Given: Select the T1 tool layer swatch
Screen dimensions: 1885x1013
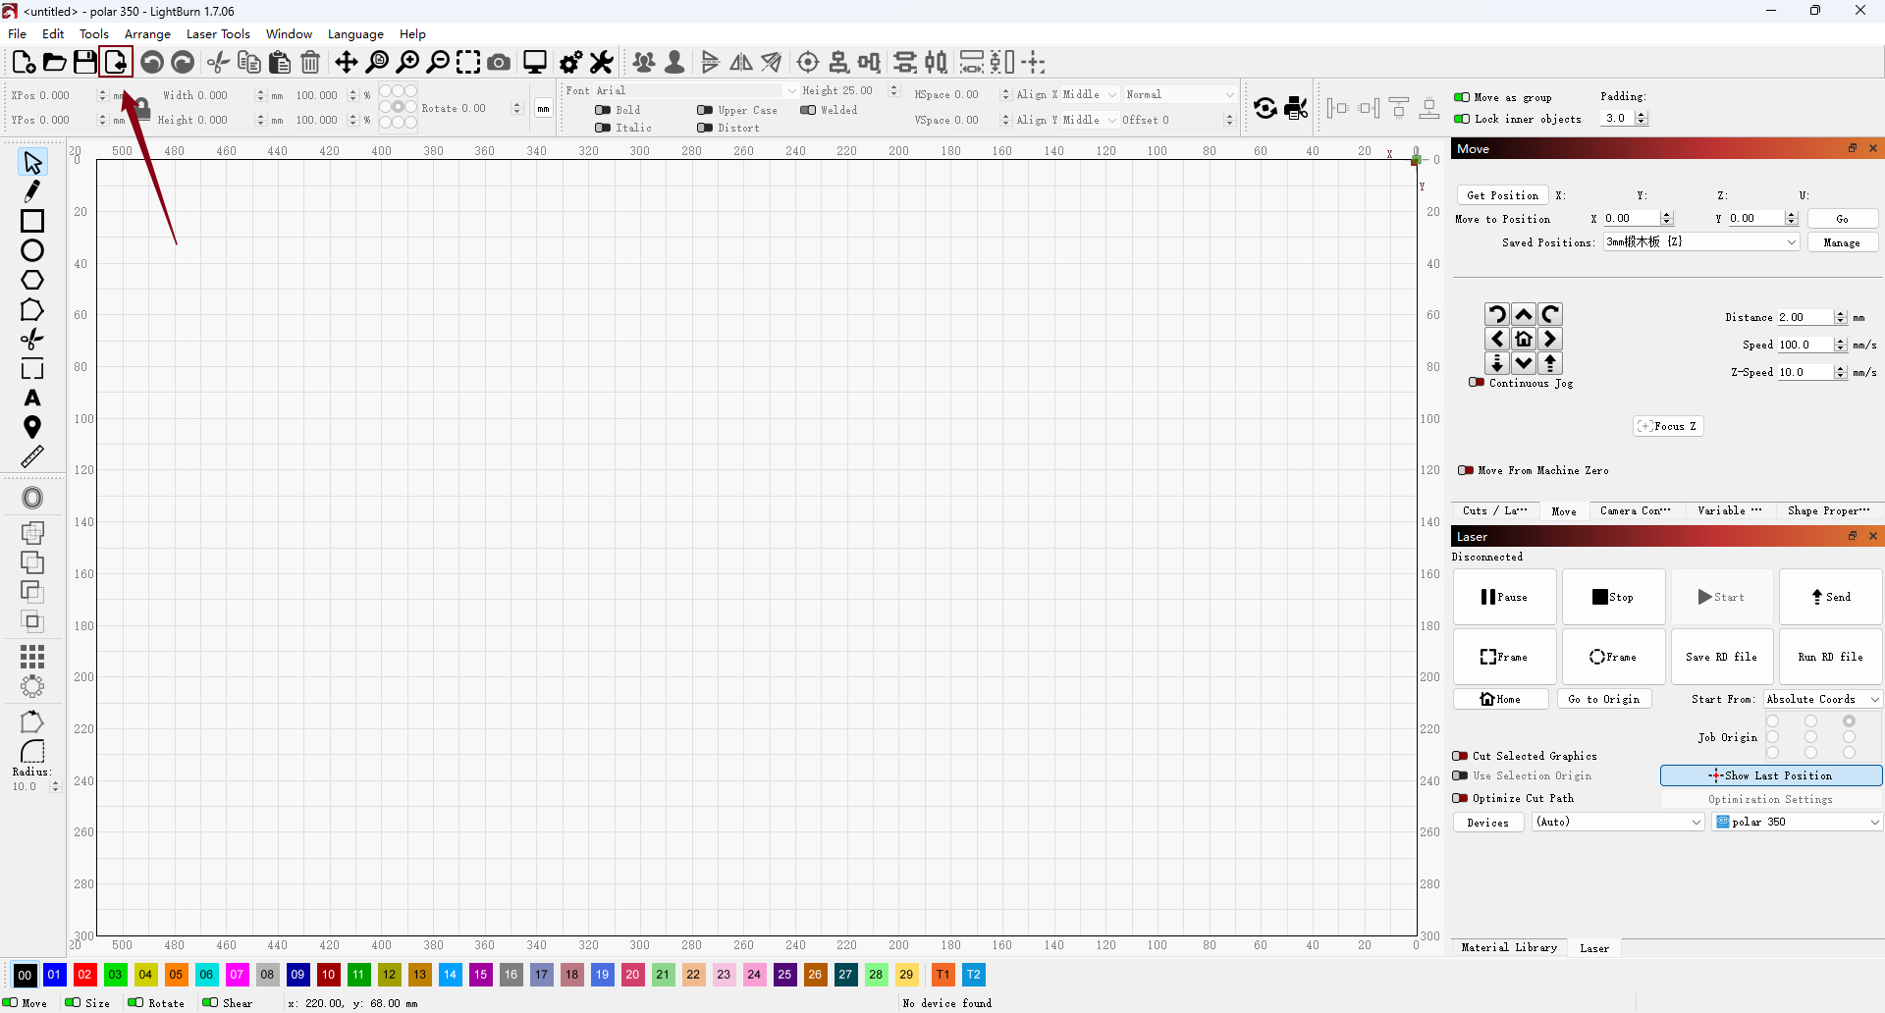Looking at the screenshot, I should click(942, 975).
